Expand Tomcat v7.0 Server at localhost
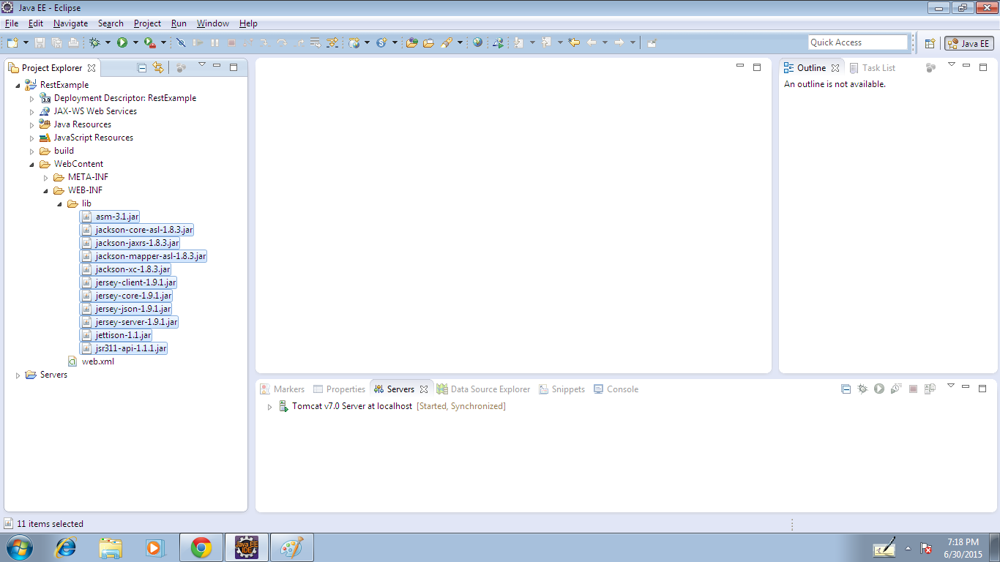This screenshot has width=1000, height=562. coord(269,407)
